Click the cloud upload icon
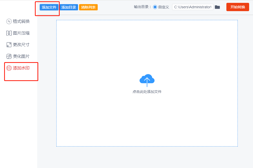Viewport: 253px width, 168px height. pos(147,80)
